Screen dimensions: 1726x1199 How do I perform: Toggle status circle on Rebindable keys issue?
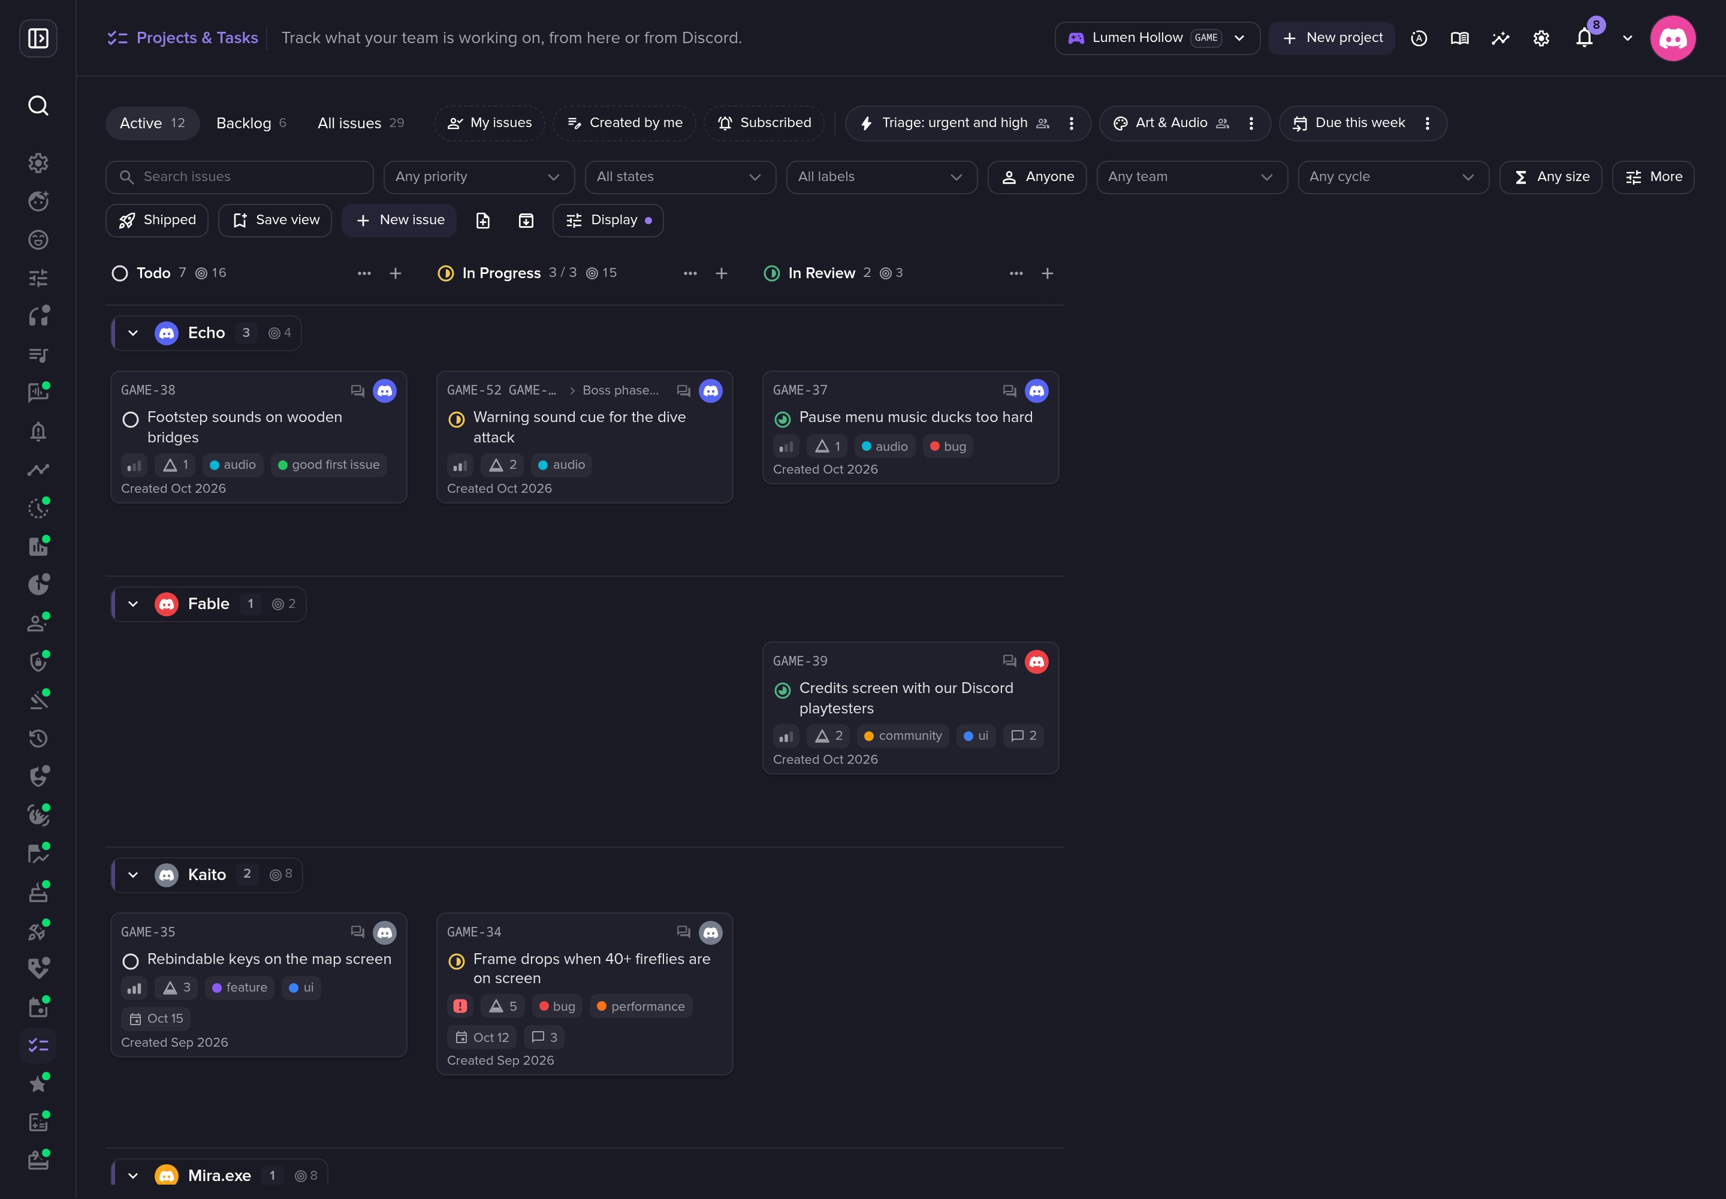click(x=131, y=961)
